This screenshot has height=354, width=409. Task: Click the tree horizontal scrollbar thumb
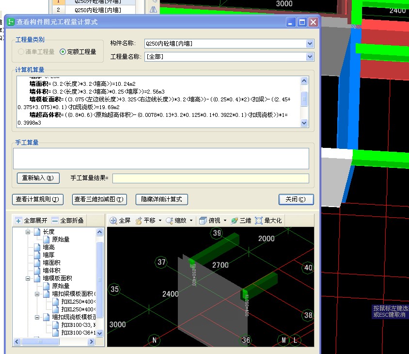40,341
